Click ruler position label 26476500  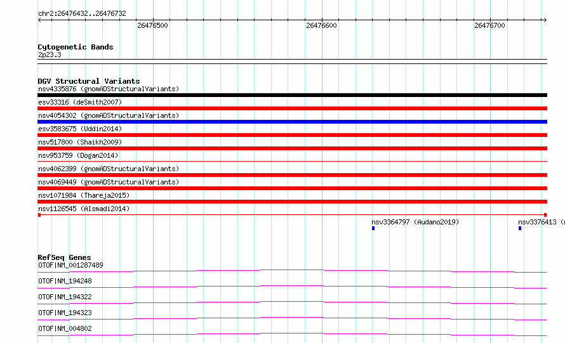coord(152,25)
